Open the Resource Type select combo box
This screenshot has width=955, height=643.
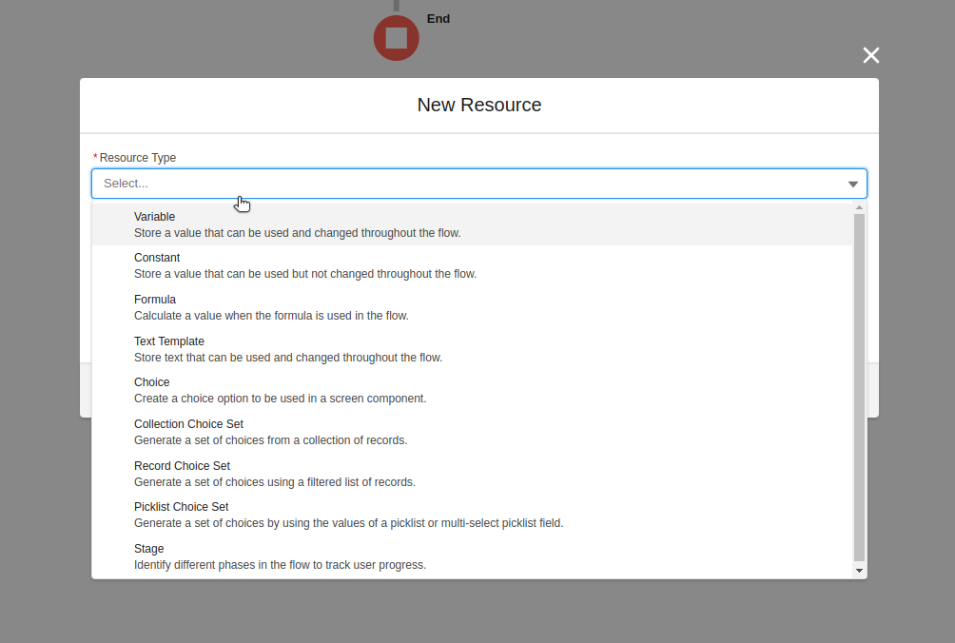pyautogui.click(x=479, y=183)
